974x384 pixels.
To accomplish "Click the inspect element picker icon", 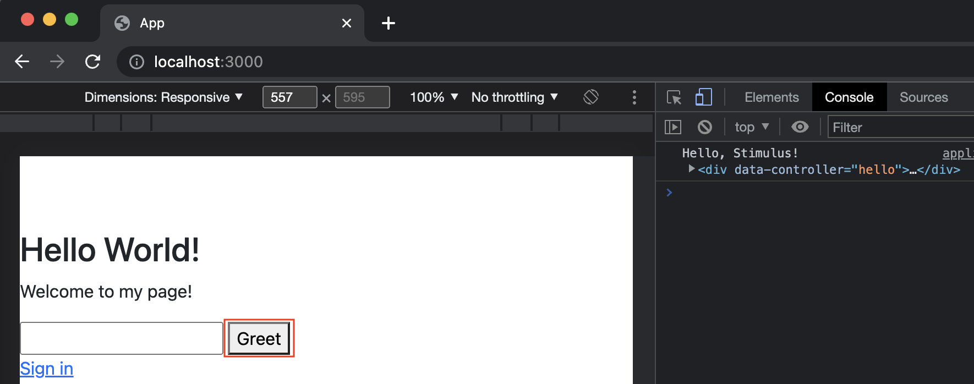I will pos(674,97).
